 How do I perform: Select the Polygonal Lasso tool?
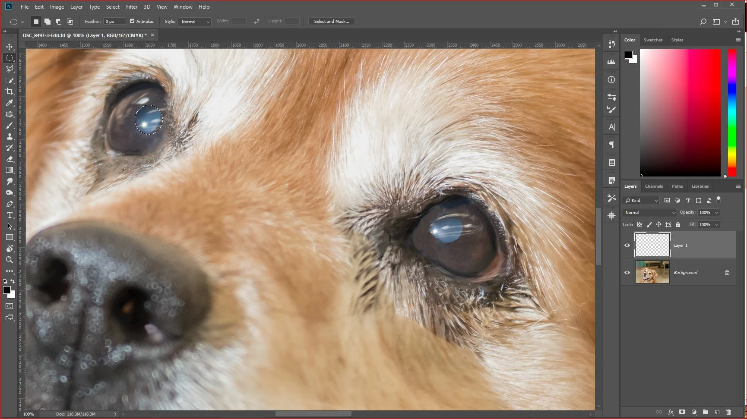point(9,69)
